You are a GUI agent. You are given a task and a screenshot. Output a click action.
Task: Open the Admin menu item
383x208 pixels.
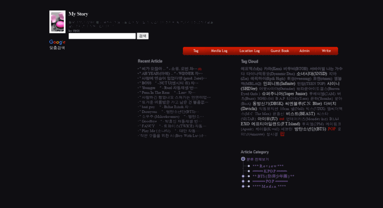[x=304, y=51]
